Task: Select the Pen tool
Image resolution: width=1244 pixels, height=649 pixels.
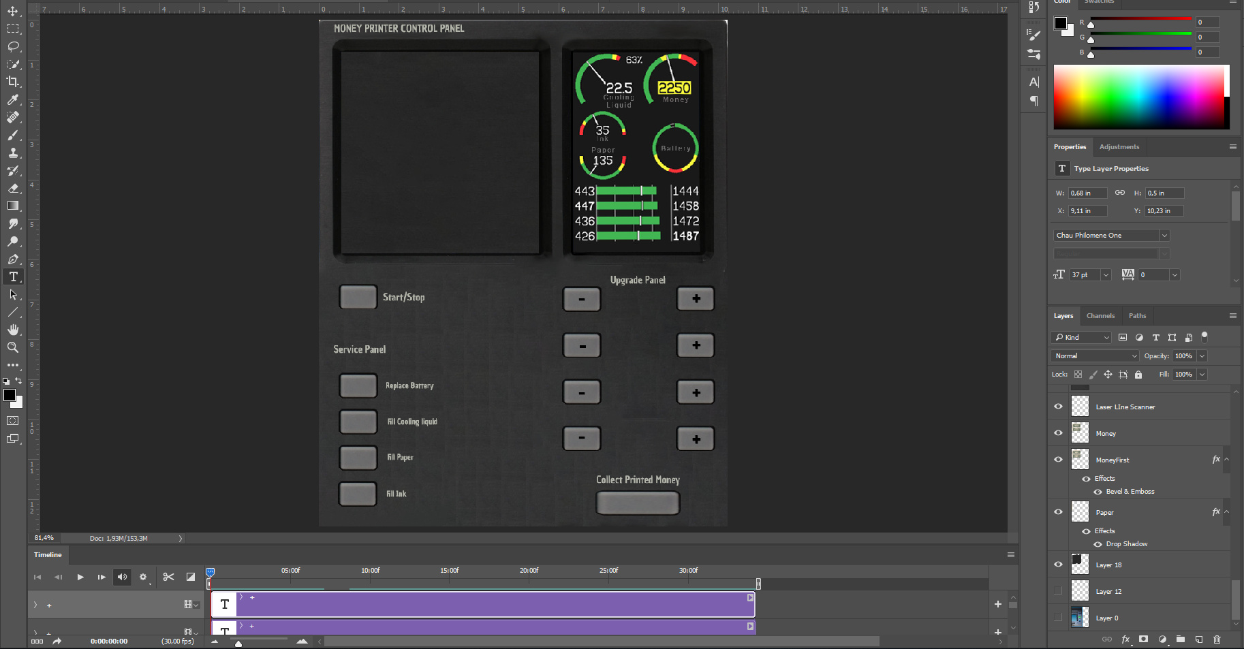Action: pyautogui.click(x=13, y=259)
